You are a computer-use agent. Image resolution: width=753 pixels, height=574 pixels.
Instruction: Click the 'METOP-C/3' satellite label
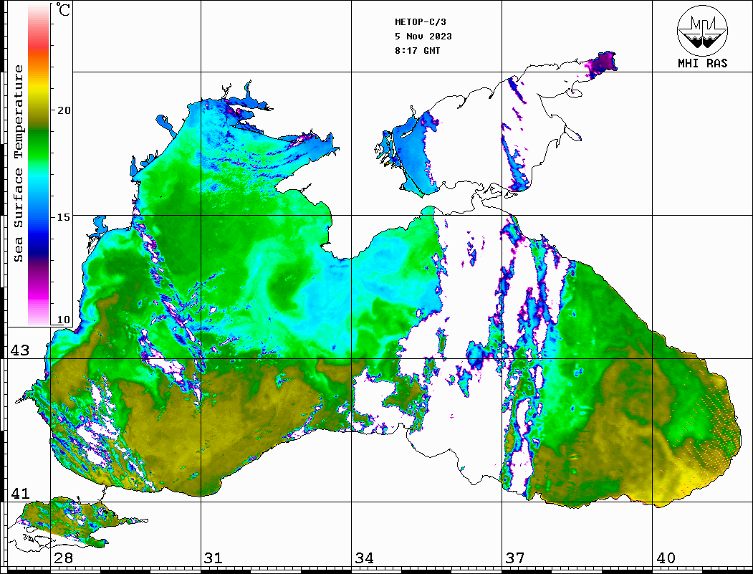[x=421, y=22]
